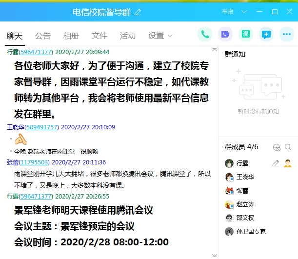Switch to the 聊天 tab
The height and width of the screenshot is (259, 298).
[x=15, y=36]
